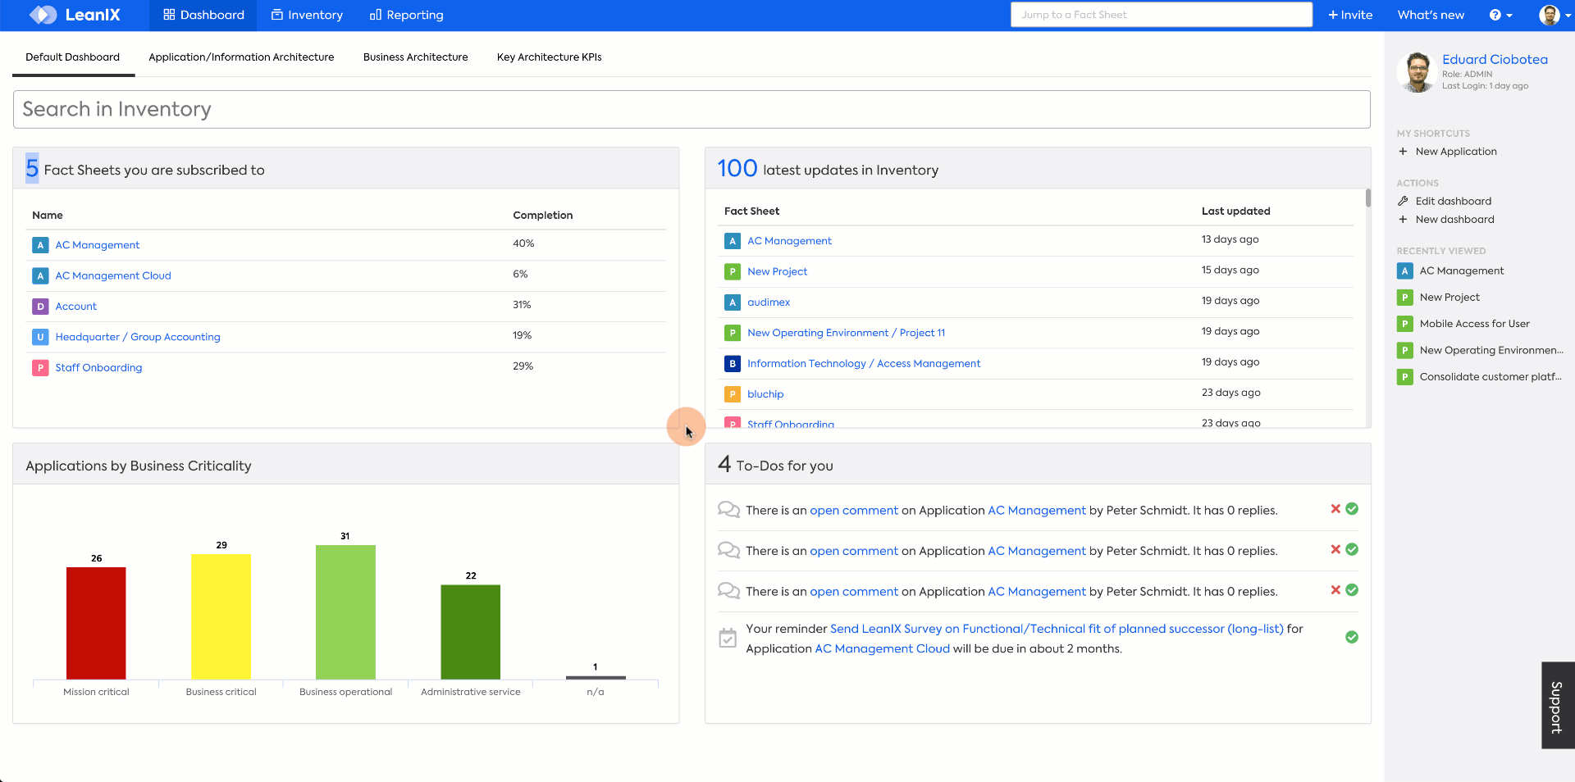Screen dimensions: 1575x782
Task: Mark the second open comment to-do done
Action: point(1352,549)
